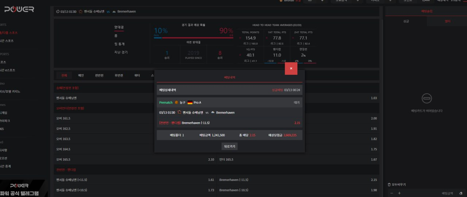Click the Bremerhaven team logo in header
Image resolution: width=467 pixels, height=197 pixels.
click(x=114, y=12)
